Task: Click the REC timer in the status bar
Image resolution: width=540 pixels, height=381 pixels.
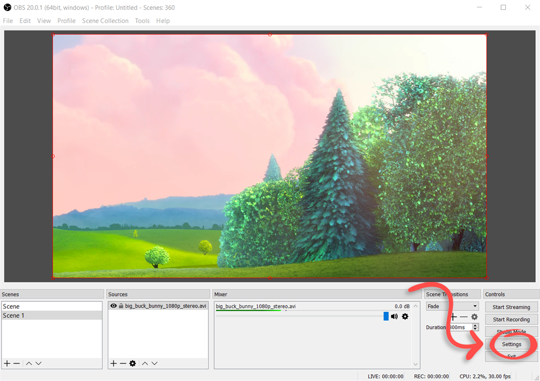Action: [x=431, y=376]
